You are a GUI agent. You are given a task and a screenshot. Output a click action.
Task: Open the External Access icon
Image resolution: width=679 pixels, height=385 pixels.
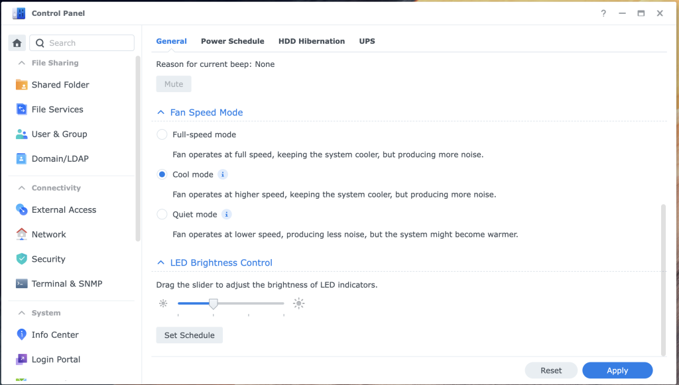coord(21,210)
